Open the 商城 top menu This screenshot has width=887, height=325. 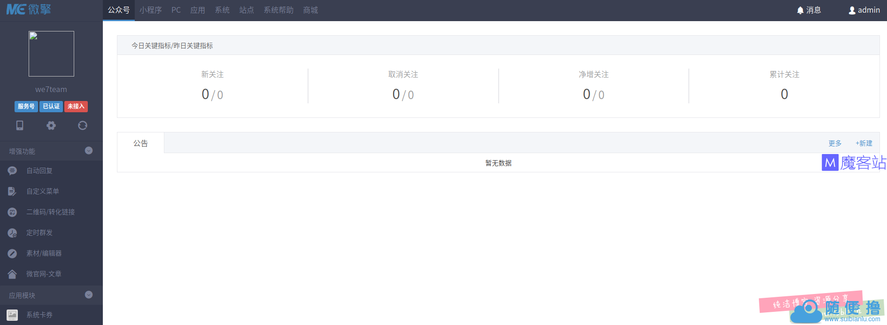point(310,10)
